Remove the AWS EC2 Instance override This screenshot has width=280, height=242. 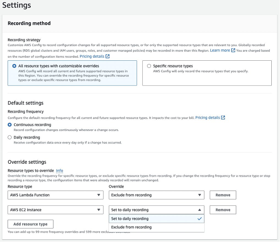[223, 210]
